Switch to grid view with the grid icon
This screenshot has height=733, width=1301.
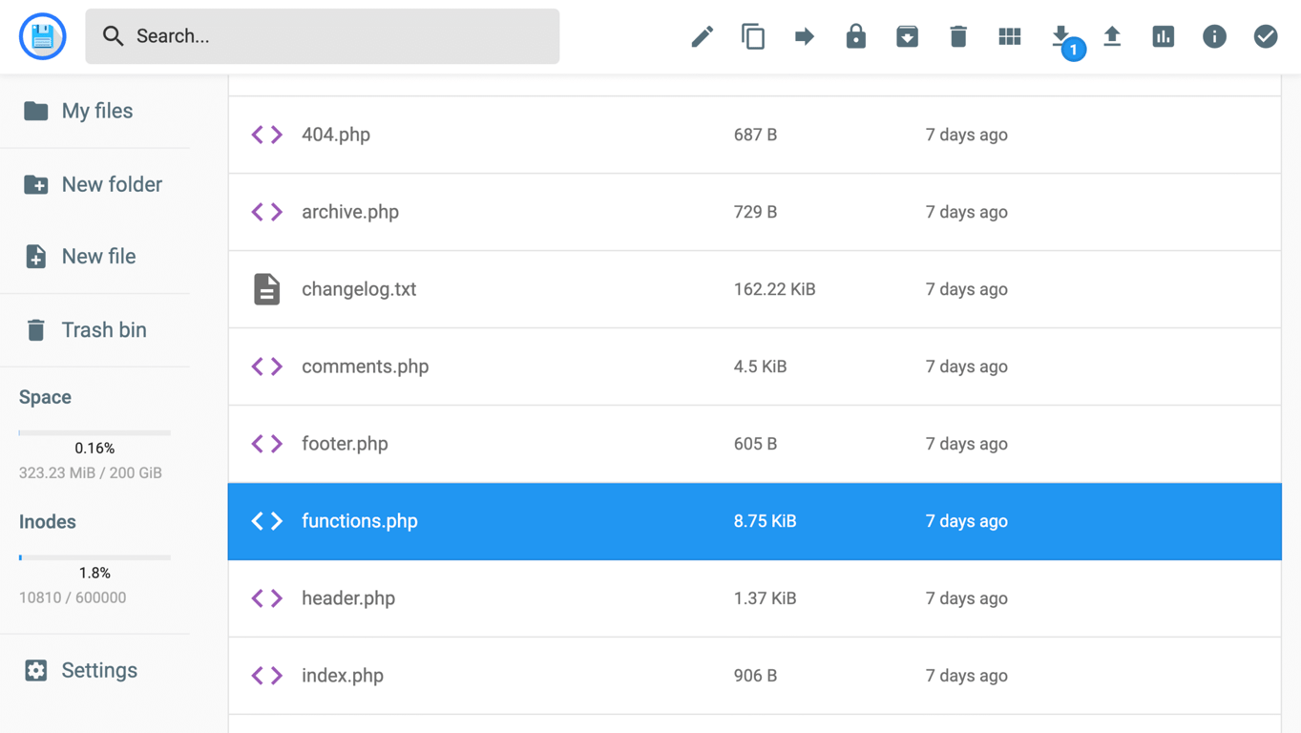(x=1009, y=35)
